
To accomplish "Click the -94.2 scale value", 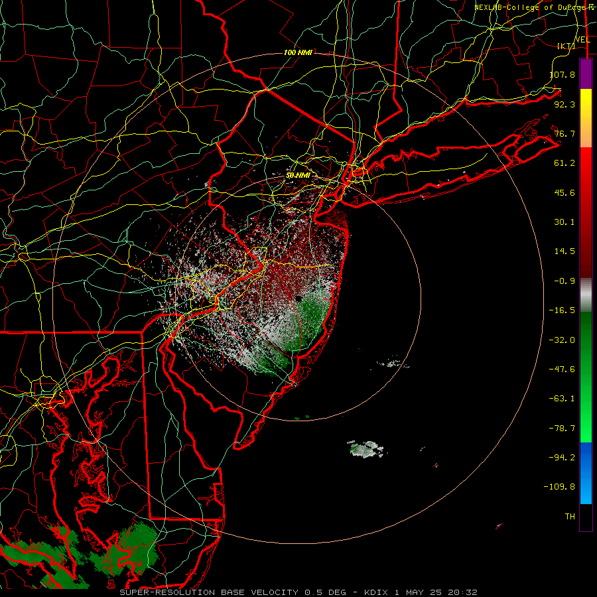I will point(562,457).
